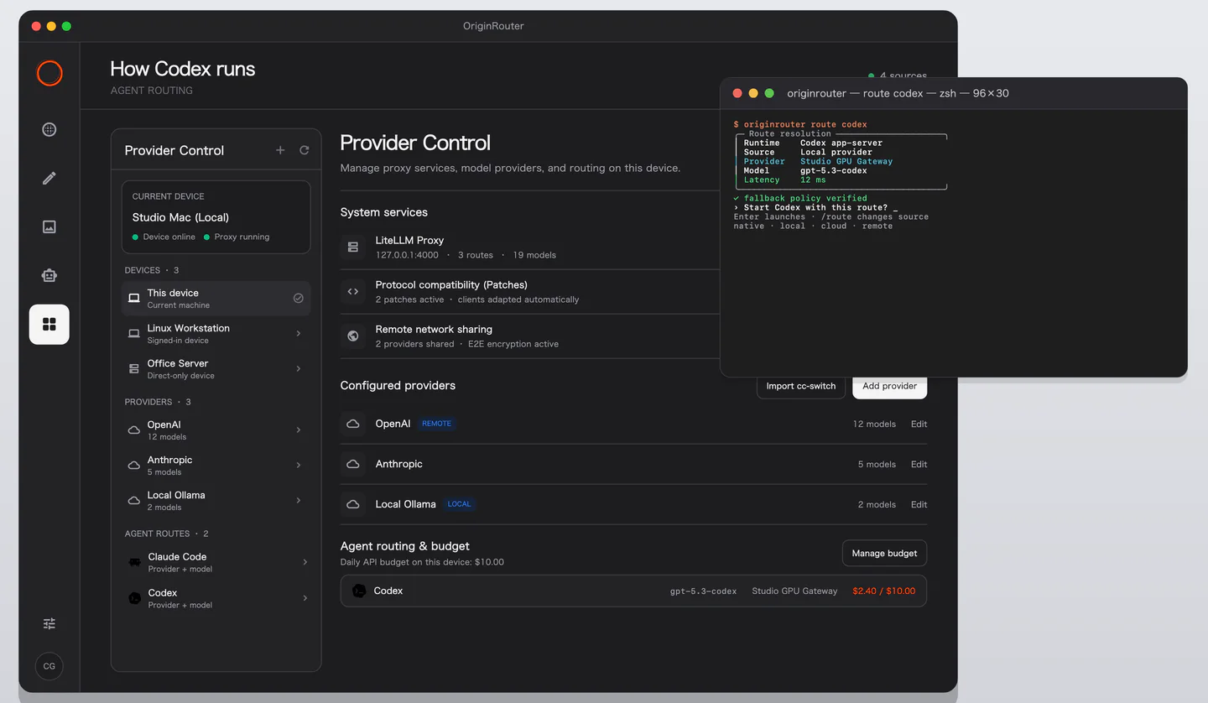Expand the OpenAI chevron in the Providers list
Viewport: 1208px width, 703px height.
click(299, 430)
